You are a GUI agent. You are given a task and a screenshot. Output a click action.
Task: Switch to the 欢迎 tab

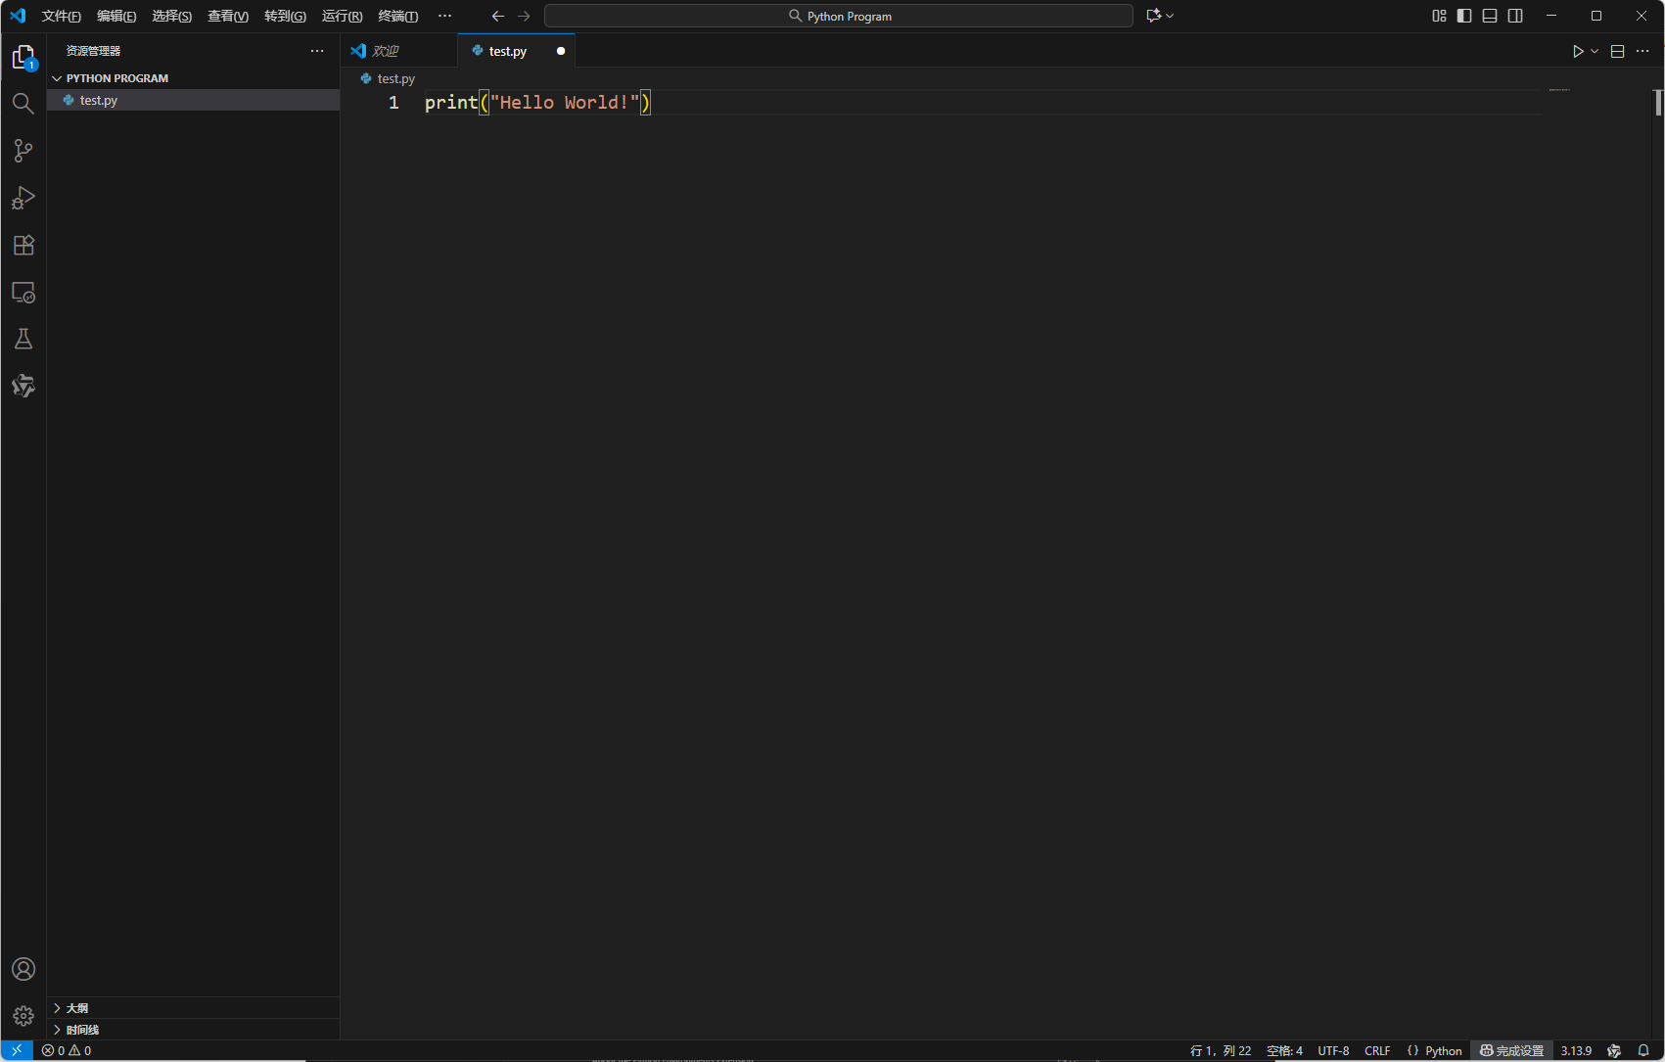click(386, 51)
